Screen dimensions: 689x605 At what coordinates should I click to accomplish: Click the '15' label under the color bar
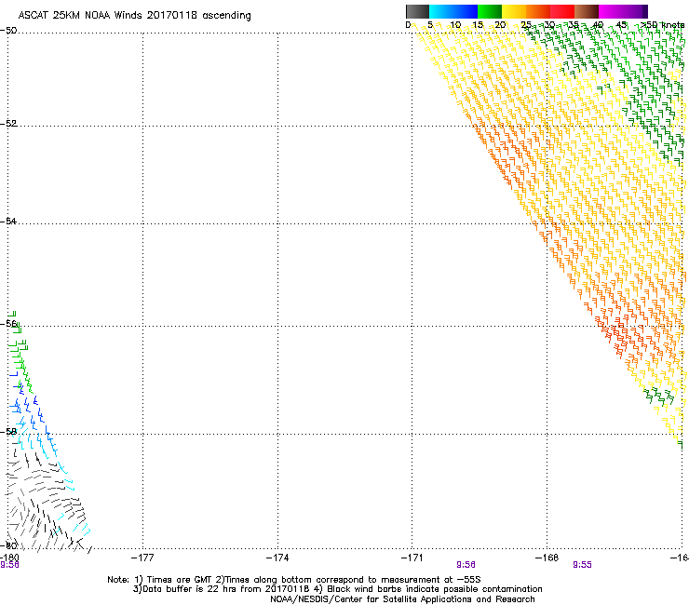[478, 25]
